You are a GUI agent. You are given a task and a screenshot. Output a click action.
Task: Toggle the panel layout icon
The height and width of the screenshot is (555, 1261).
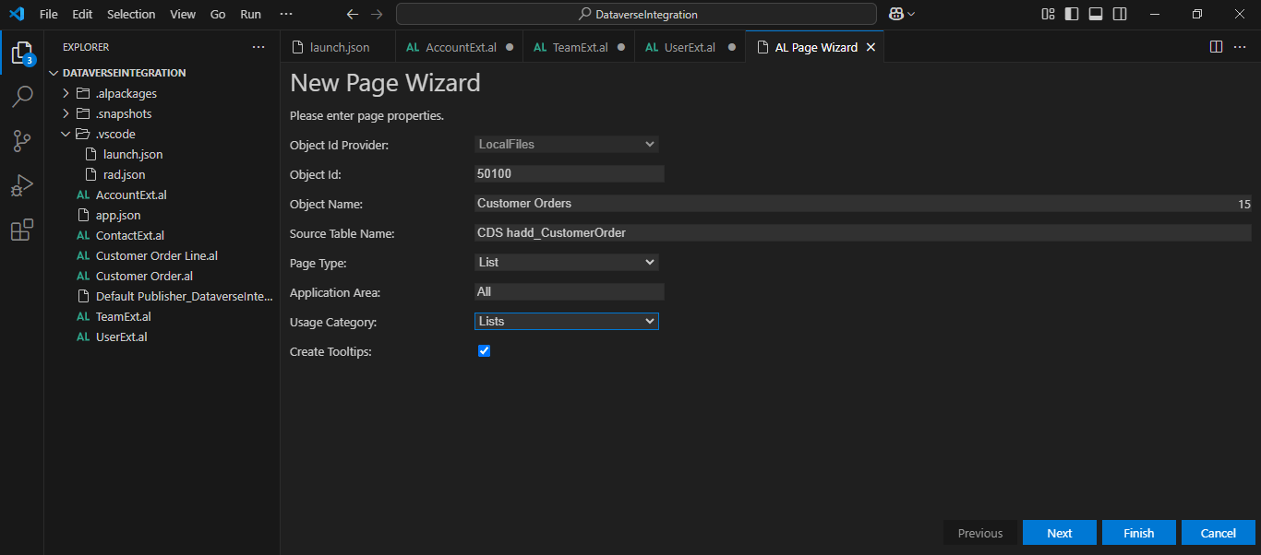[x=1096, y=14]
